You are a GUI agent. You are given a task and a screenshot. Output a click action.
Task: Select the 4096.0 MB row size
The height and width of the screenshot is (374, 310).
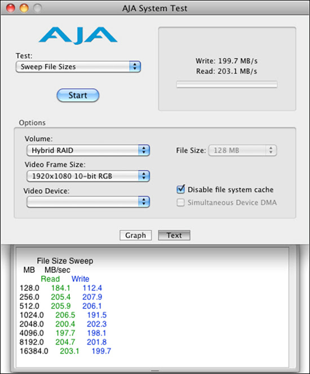pyautogui.click(x=32, y=333)
